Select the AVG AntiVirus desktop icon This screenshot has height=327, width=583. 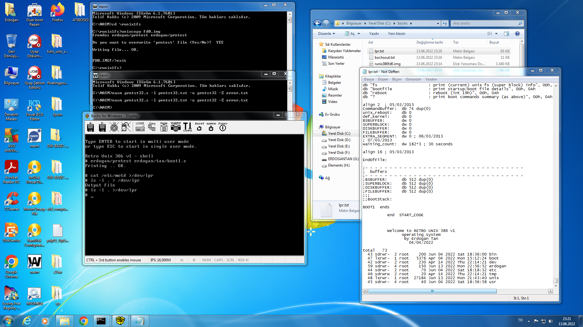click(x=11, y=141)
